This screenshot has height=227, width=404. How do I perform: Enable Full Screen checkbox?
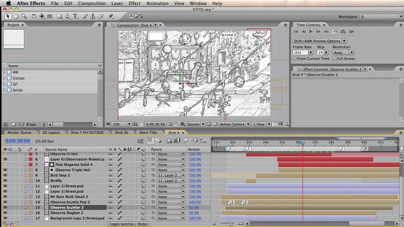pos(335,59)
